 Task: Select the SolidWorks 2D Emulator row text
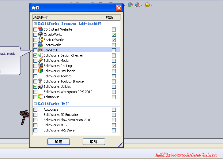(61, 115)
